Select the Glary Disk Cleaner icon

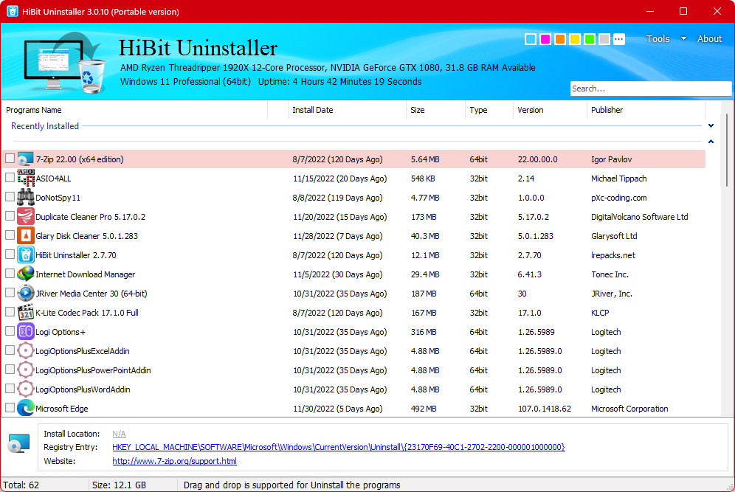[x=26, y=236]
